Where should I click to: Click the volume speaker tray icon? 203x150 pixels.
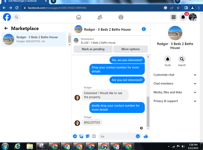(x=183, y=146)
